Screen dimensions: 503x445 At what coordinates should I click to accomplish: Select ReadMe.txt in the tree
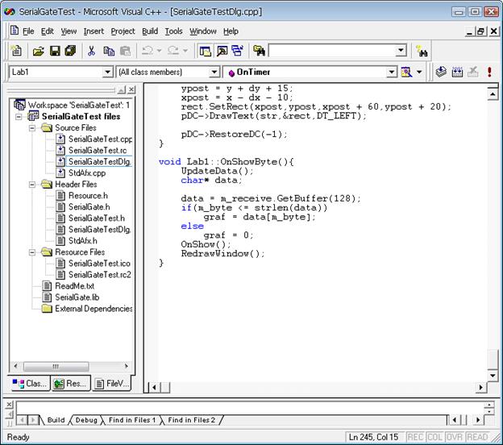74,286
